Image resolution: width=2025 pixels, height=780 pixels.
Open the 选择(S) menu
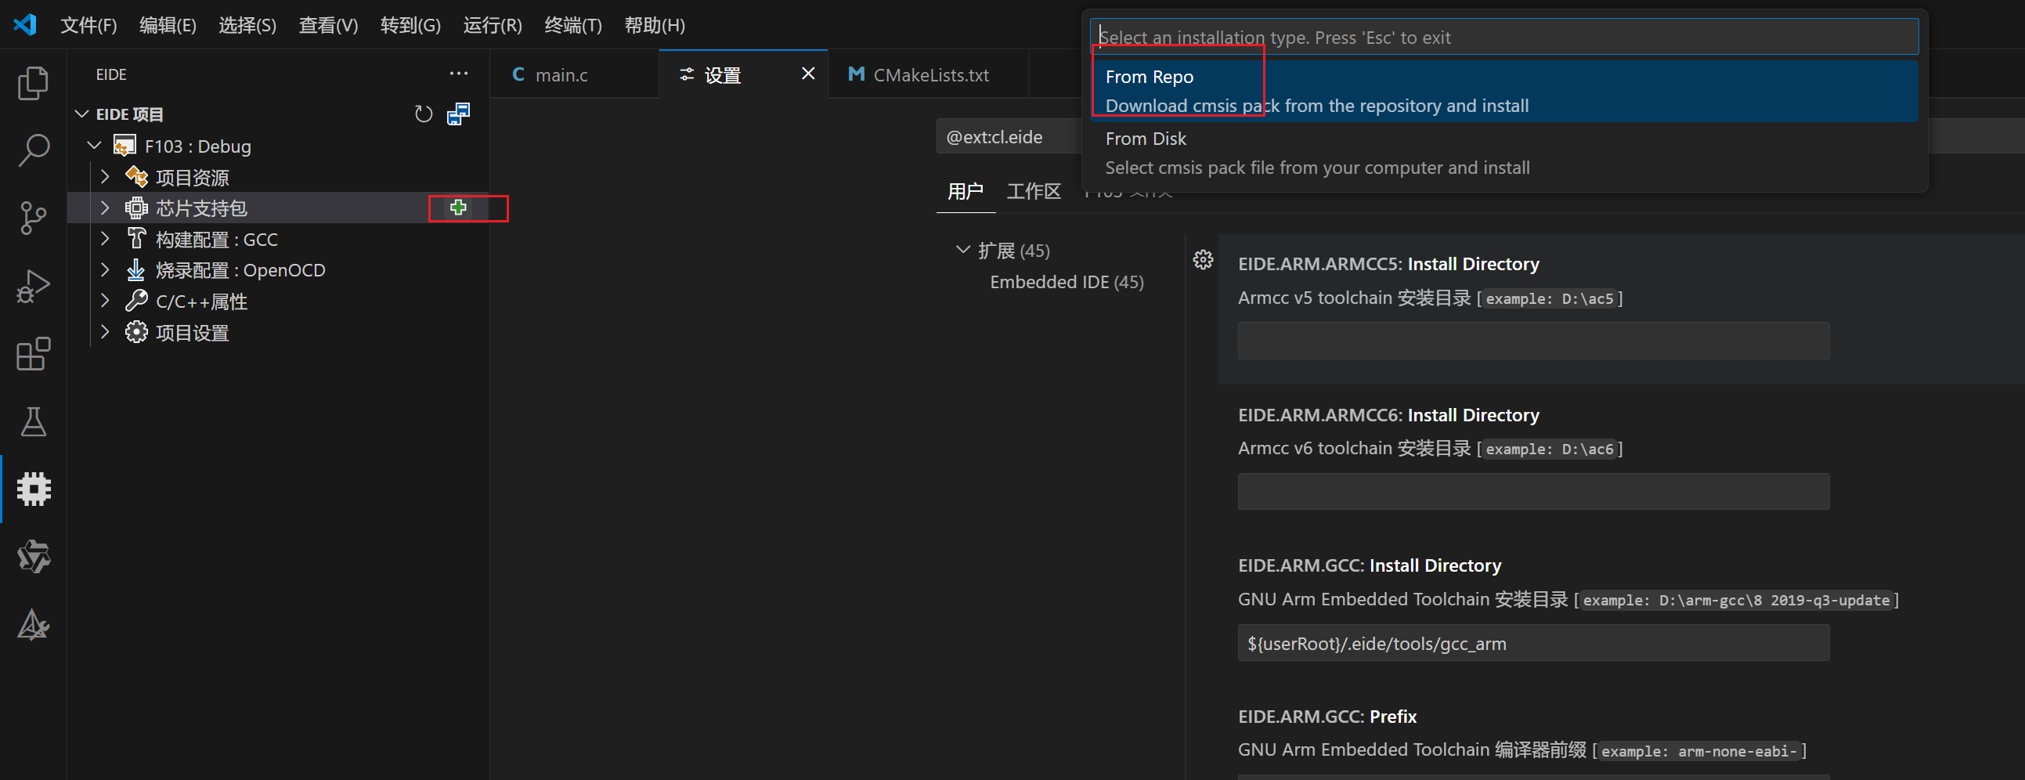[247, 25]
